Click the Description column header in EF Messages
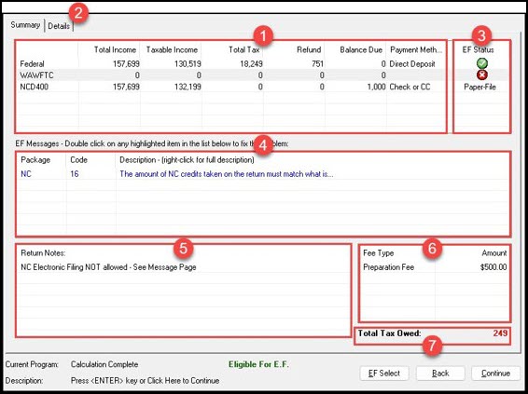This screenshot has width=528, height=394. (187, 159)
